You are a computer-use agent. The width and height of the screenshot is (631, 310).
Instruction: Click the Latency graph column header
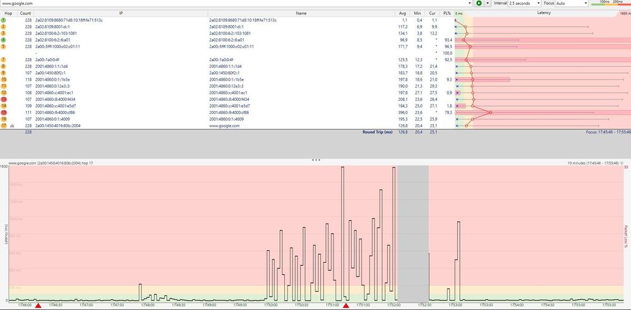tap(544, 13)
